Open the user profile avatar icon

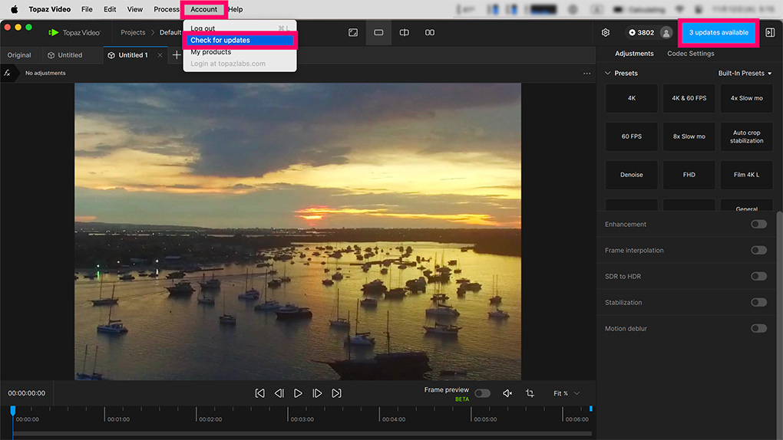click(666, 33)
